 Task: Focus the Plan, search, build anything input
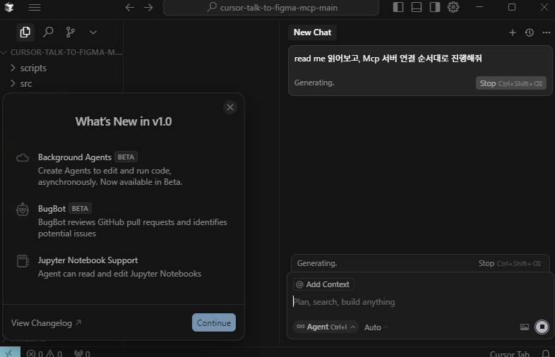tap(420, 302)
